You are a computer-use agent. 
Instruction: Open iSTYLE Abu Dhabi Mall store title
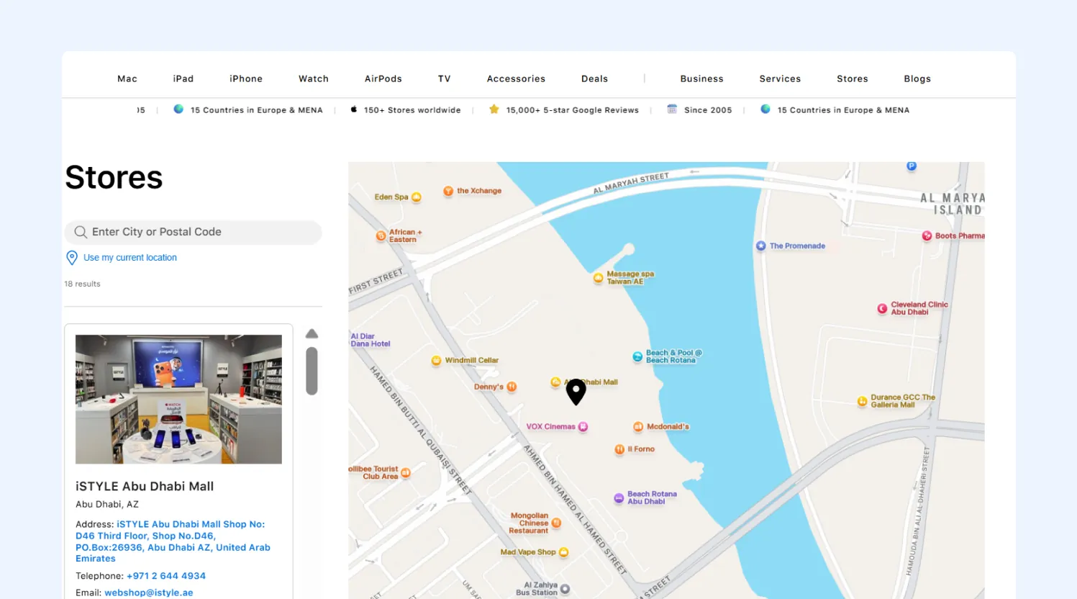pos(145,487)
